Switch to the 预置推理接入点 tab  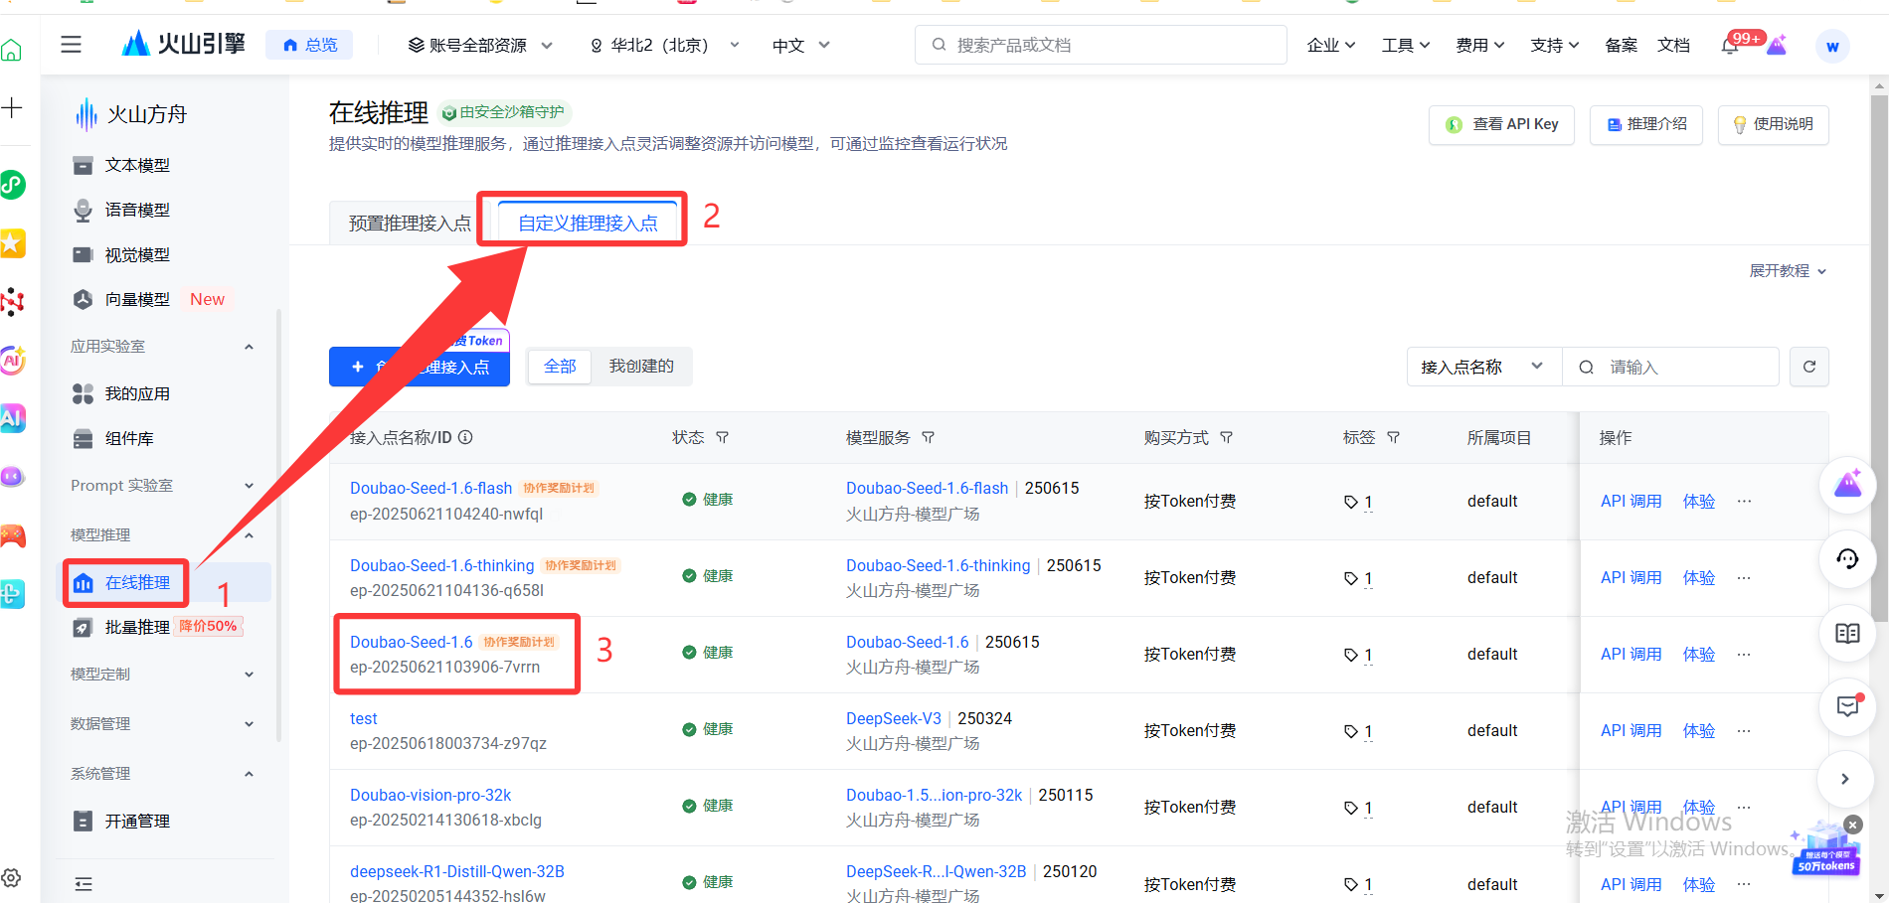click(410, 224)
